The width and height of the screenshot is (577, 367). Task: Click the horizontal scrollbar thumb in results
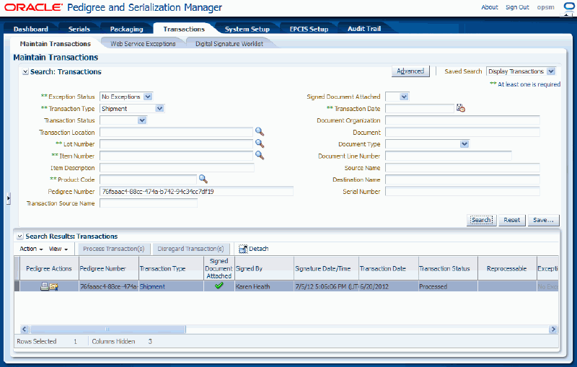[x=107, y=329]
